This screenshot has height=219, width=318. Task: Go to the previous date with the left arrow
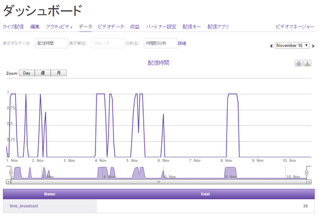[x=271, y=46]
